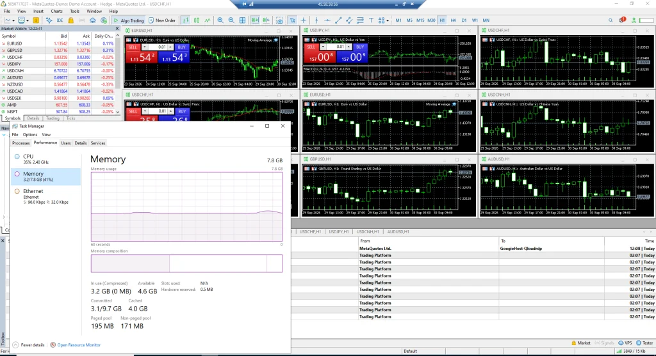Image resolution: width=656 pixels, height=356 pixels.
Task: Select the arrow cursor tool
Action: (x=292, y=20)
